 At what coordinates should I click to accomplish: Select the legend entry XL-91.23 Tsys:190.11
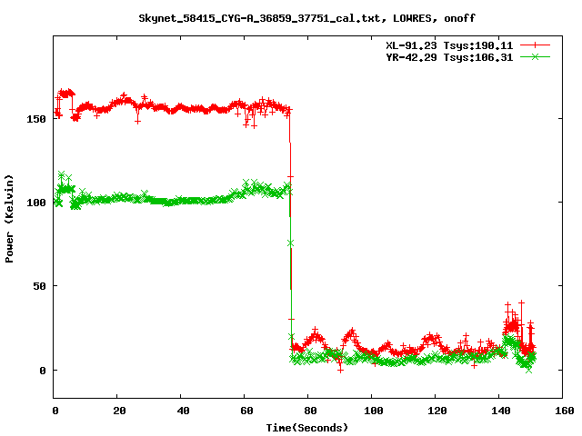[449, 45]
